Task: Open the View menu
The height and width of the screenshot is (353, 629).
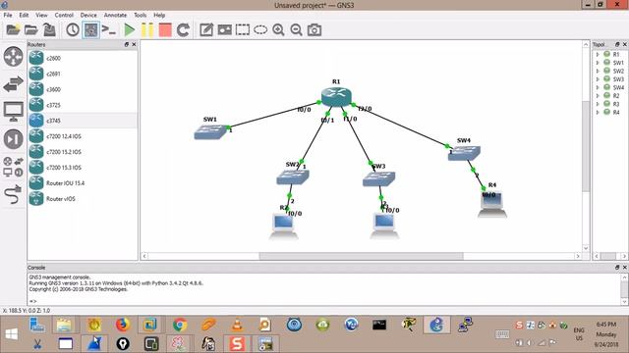Action: point(41,15)
